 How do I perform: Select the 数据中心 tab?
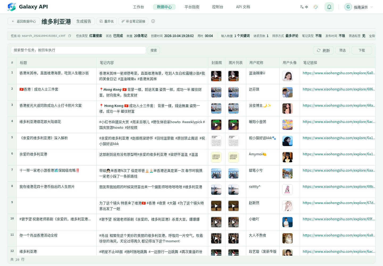click(x=164, y=7)
